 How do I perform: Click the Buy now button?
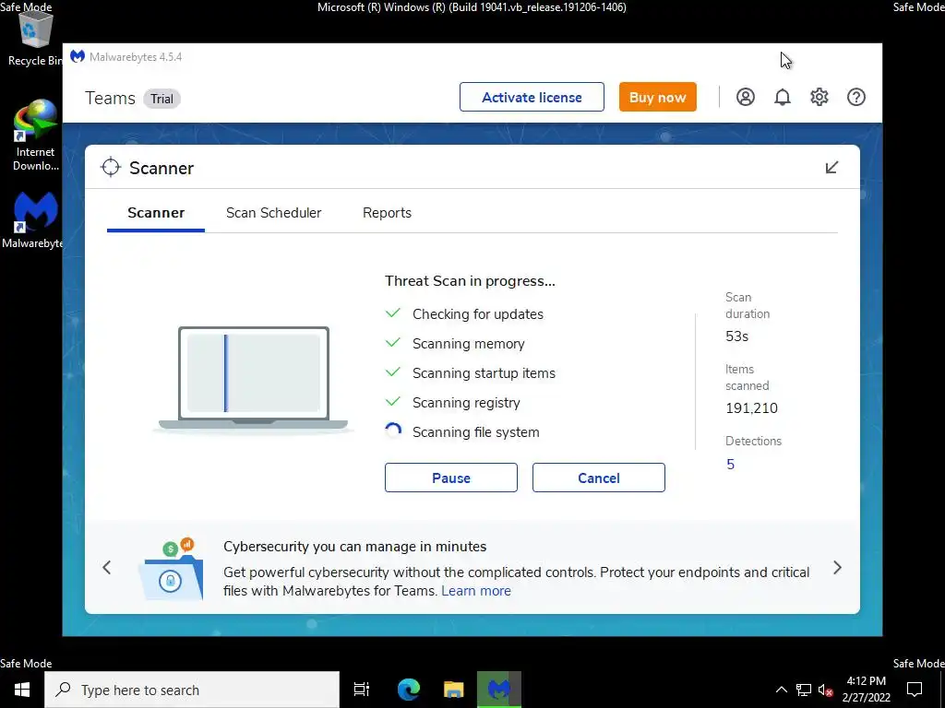(657, 97)
